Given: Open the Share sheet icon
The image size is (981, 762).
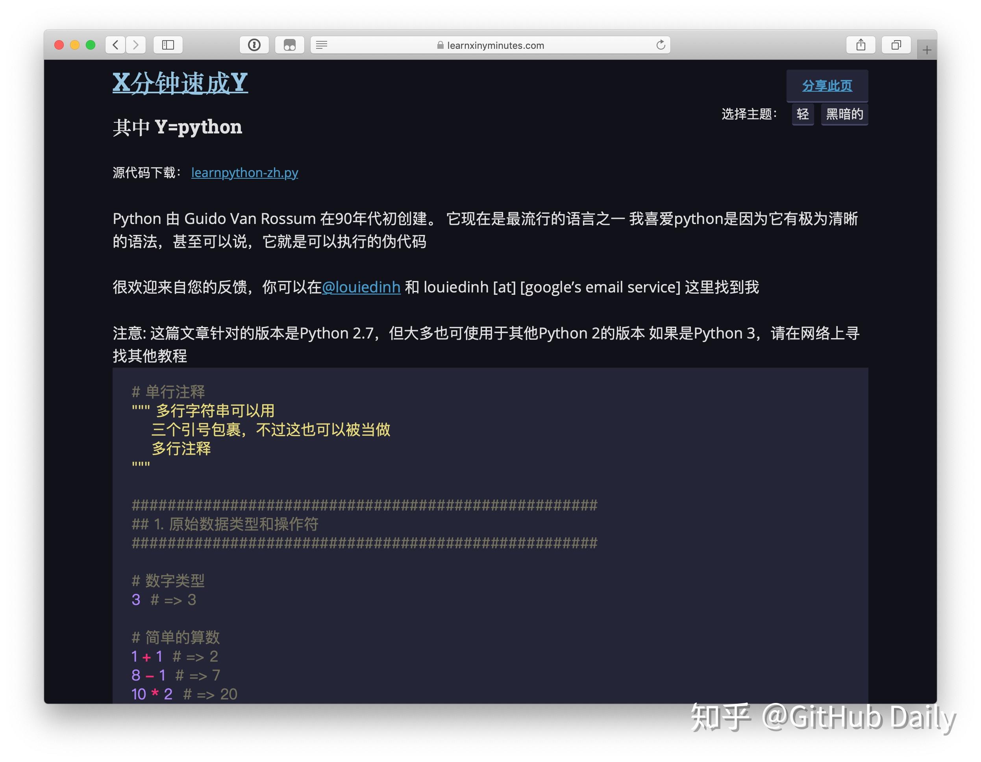Looking at the screenshot, I should click(x=861, y=45).
